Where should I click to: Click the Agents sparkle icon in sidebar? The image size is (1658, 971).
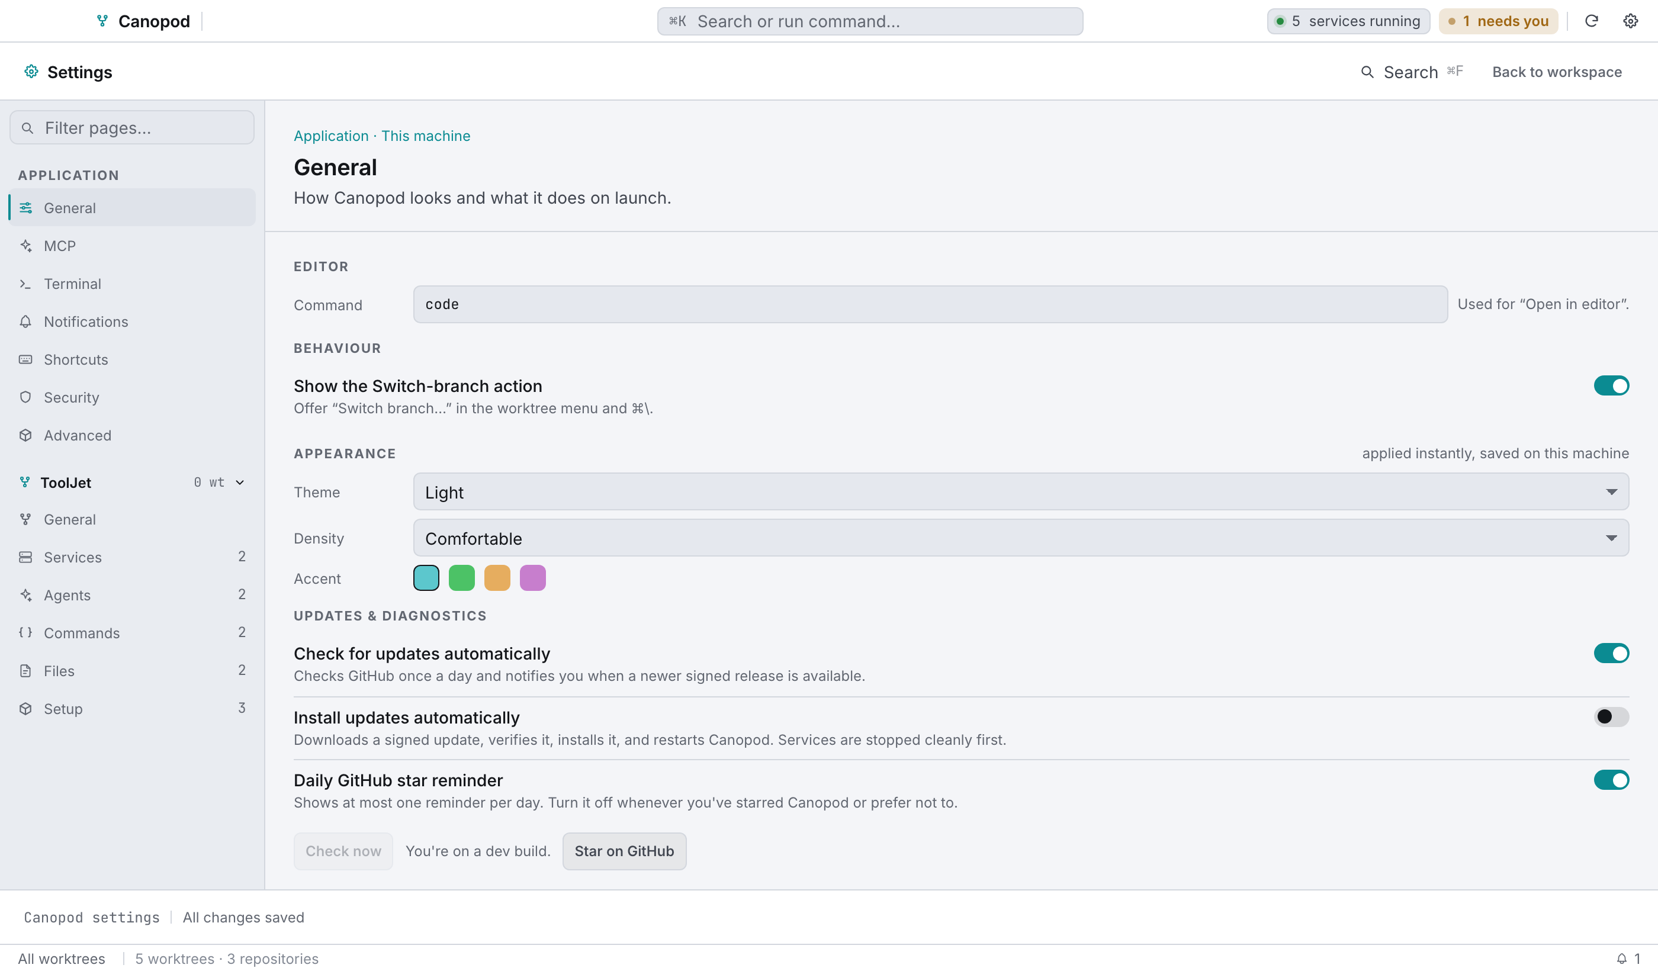click(x=25, y=594)
